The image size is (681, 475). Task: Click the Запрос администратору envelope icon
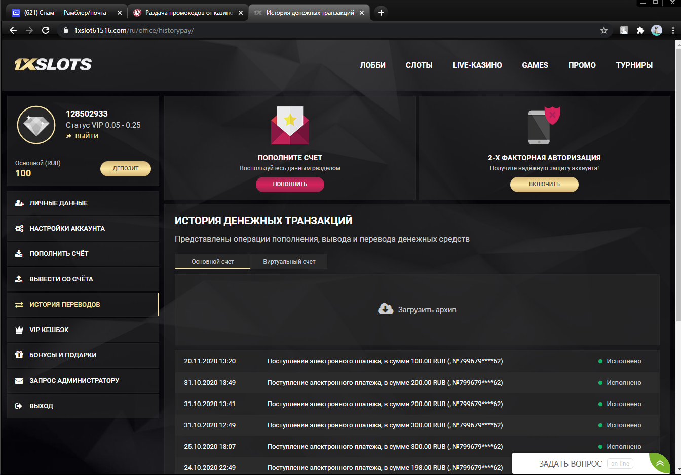click(19, 381)
